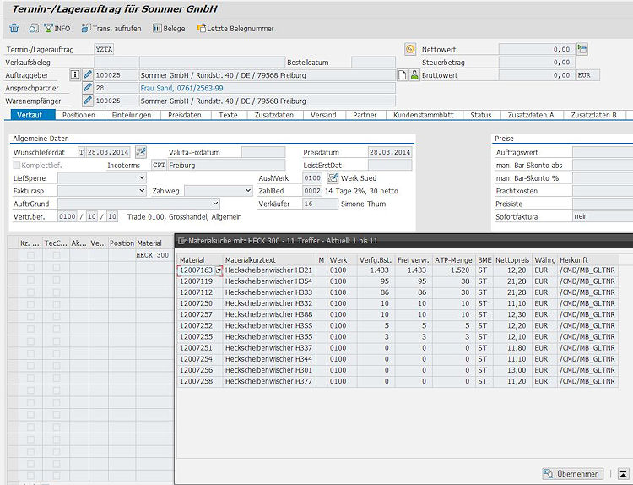This screenshot has height=485, width=633.
Task: Switch to the Einteilungen tab
Action: [x=132, y=115]
